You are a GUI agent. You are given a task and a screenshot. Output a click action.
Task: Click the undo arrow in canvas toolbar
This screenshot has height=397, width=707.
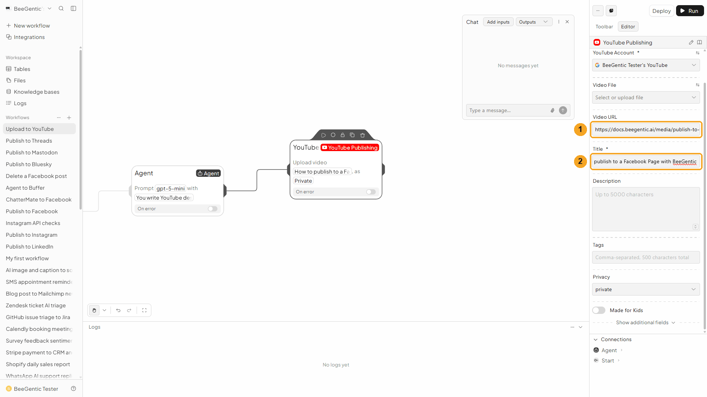pyautogui.click(x=118, y=310)
